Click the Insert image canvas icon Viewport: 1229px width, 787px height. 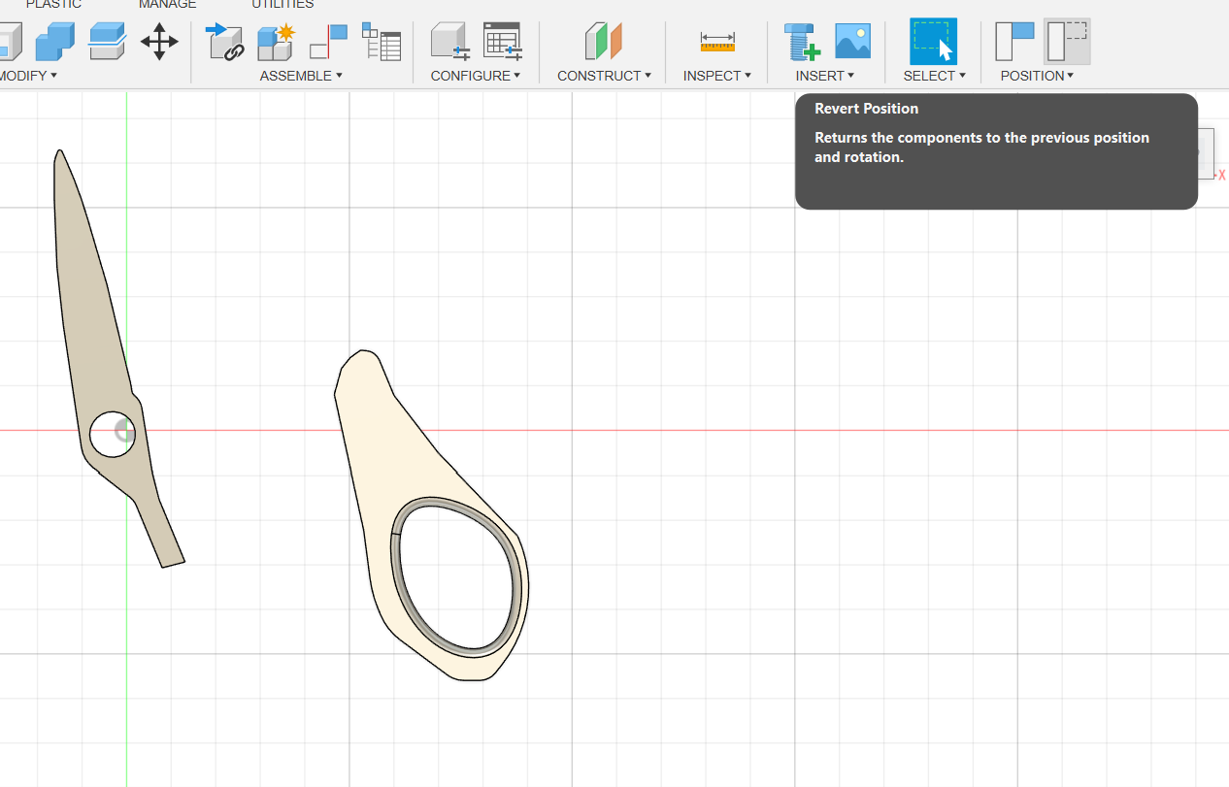pos(852,42)
